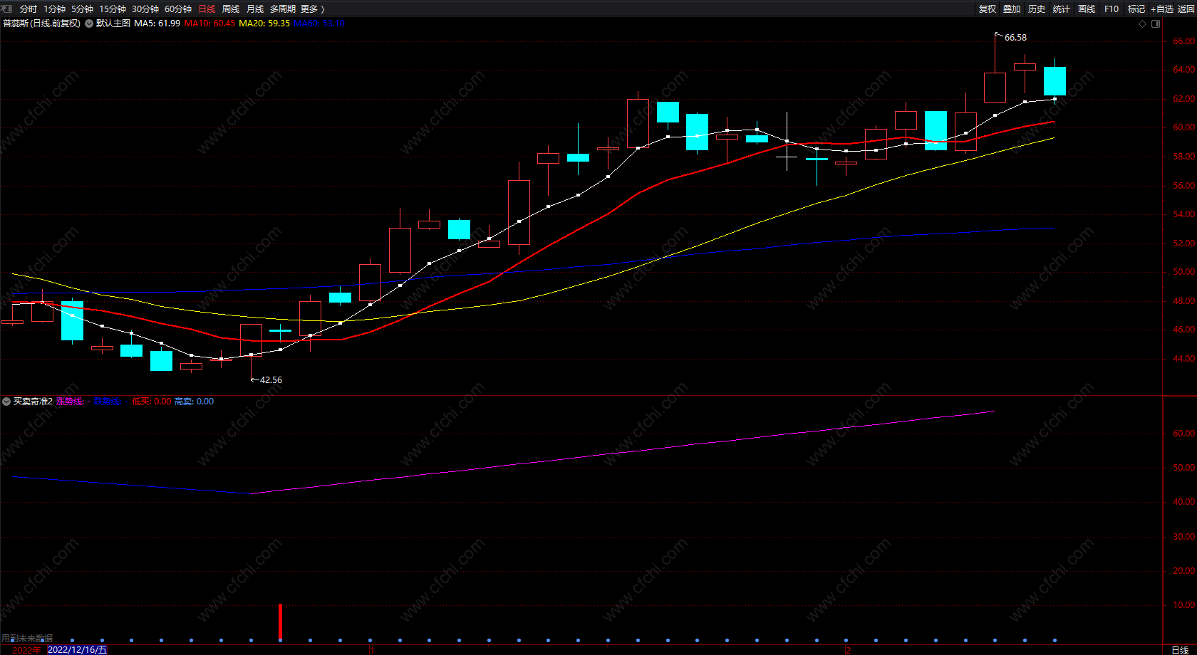Click the MA20: 59.35 indicator label
The height and width of the screenshot is (655, 1197).
point(264,23)
